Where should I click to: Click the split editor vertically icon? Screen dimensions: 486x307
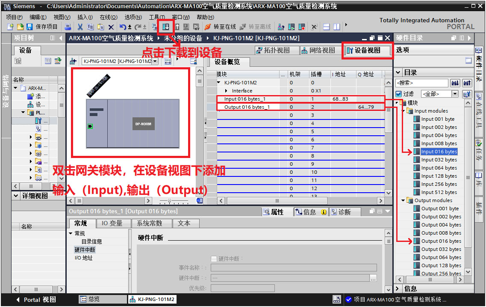coord(336,27)
